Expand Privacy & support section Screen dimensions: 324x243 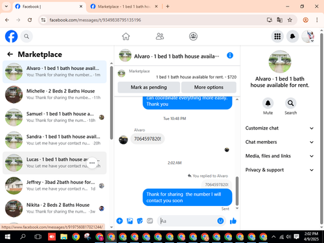click(x=279, y=170)
